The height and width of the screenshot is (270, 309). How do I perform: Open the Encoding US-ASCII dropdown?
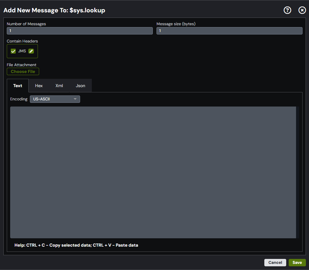click(55, 99)
